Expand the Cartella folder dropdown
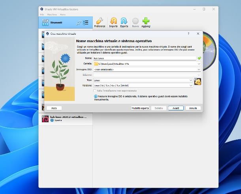 tap(199, 63)
